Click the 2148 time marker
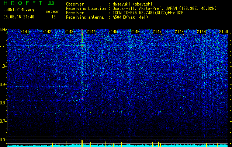This screenshot has width=232, height=147. [179, 32]
